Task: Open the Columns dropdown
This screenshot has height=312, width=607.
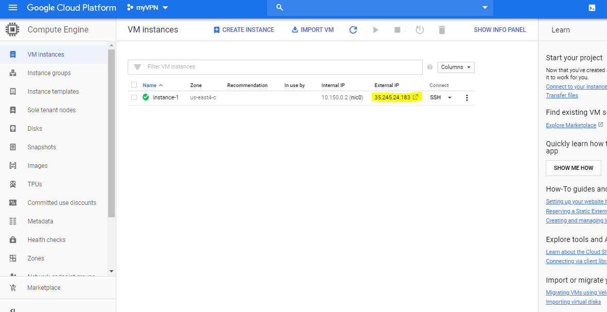Action: pos(456,67)
